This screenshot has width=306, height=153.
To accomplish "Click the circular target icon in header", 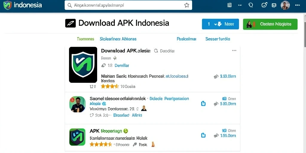I will pyautogui.click(x=264, y=5).
